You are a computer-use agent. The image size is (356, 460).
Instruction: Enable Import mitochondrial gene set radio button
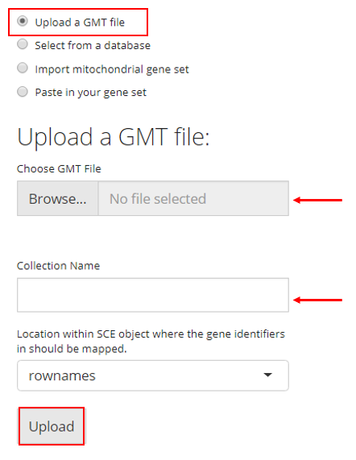click(23, 68)
